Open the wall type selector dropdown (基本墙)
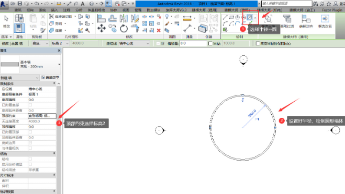Viewport: 345px width, 194px height. pos(59,64)
